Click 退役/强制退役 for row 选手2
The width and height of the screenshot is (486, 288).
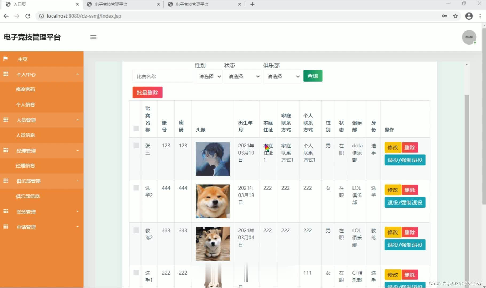[405, 202]
